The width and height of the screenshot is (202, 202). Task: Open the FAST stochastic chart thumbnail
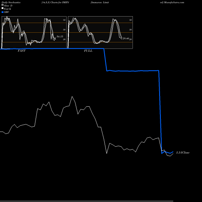pyautogui.click(x=34, y=32)
